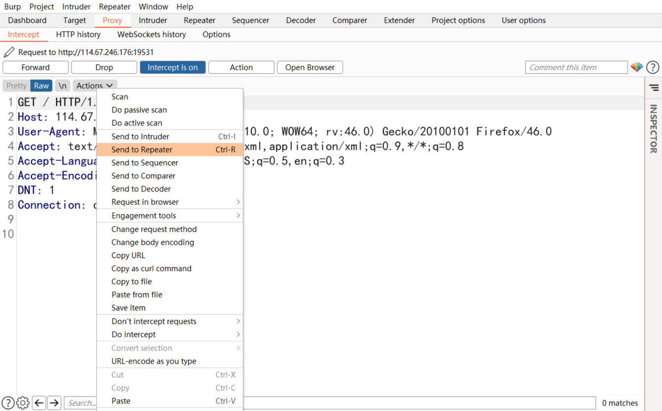Open the Window menu
The image size is (662, 411).
[153, 7]
